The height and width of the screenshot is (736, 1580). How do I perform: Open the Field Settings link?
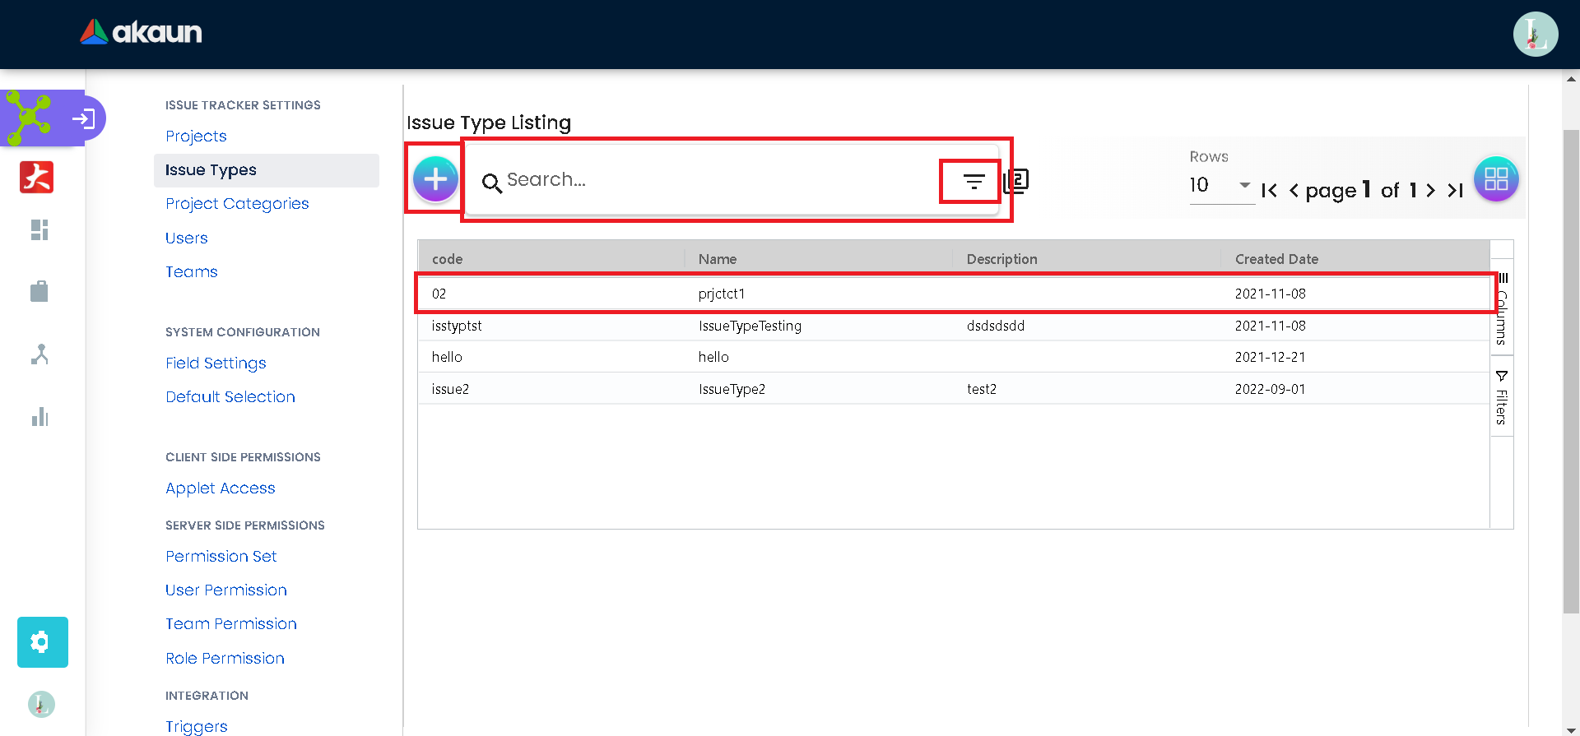[x=216, y=363]
